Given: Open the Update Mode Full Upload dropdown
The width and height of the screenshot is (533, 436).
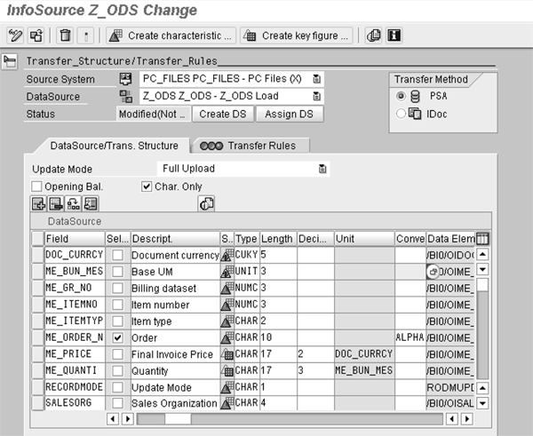Looking at the screenshot, I should click(x=322, y=169).
